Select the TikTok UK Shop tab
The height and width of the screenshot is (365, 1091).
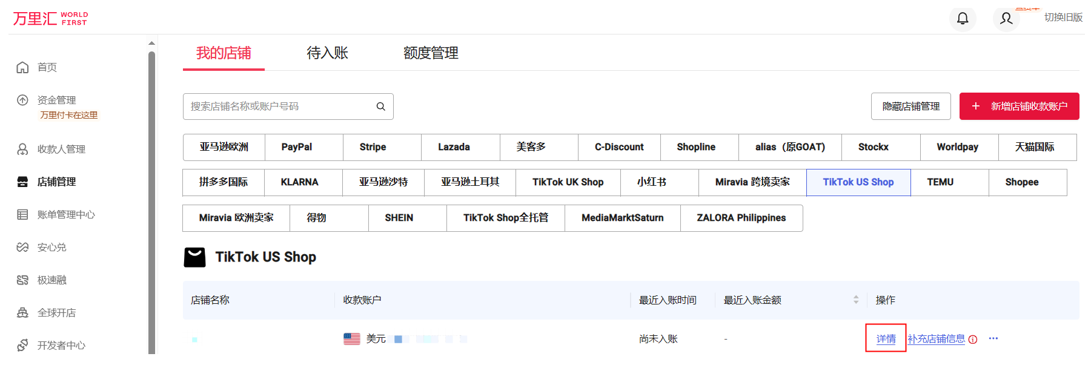(568, 182)
